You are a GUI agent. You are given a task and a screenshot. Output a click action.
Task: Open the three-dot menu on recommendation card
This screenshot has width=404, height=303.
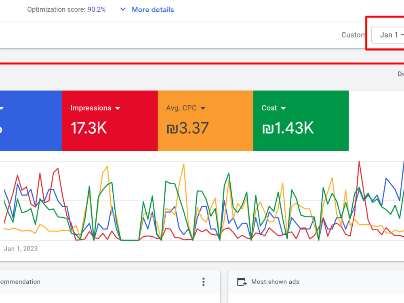coord(204,282)
